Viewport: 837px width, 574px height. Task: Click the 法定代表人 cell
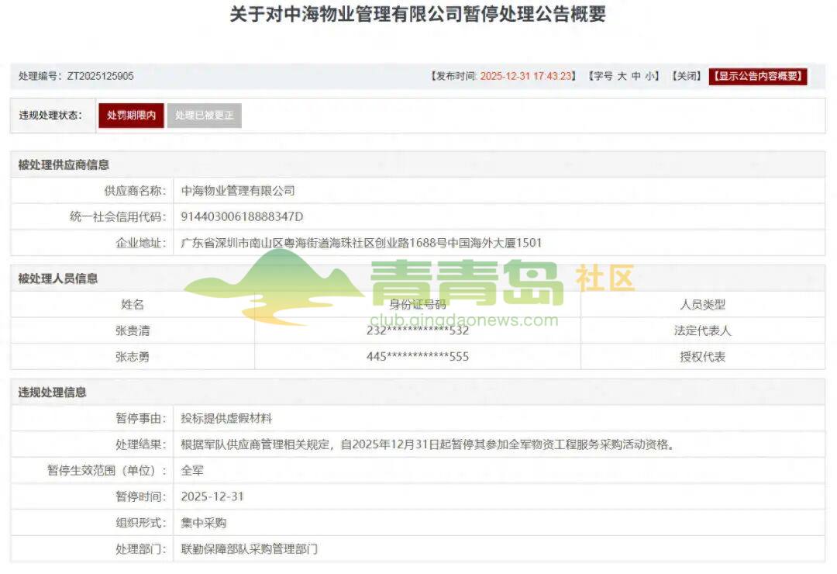[702, 330]
